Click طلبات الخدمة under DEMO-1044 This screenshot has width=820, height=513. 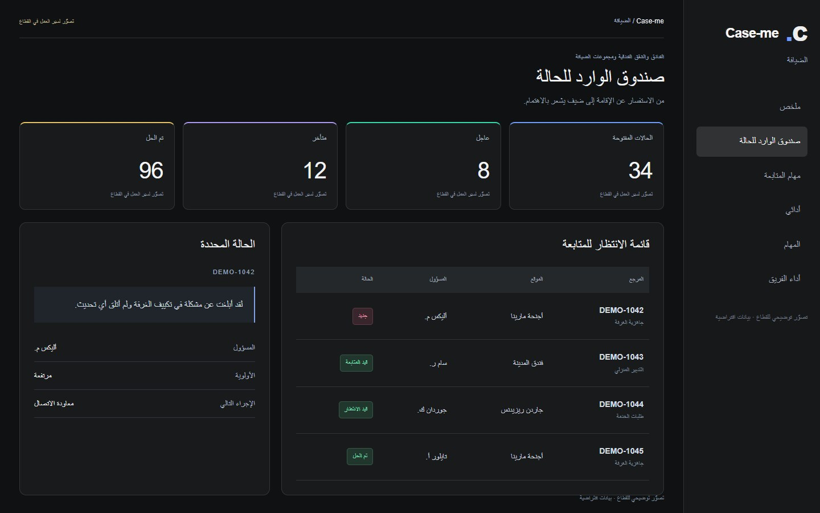click(630, 417)
